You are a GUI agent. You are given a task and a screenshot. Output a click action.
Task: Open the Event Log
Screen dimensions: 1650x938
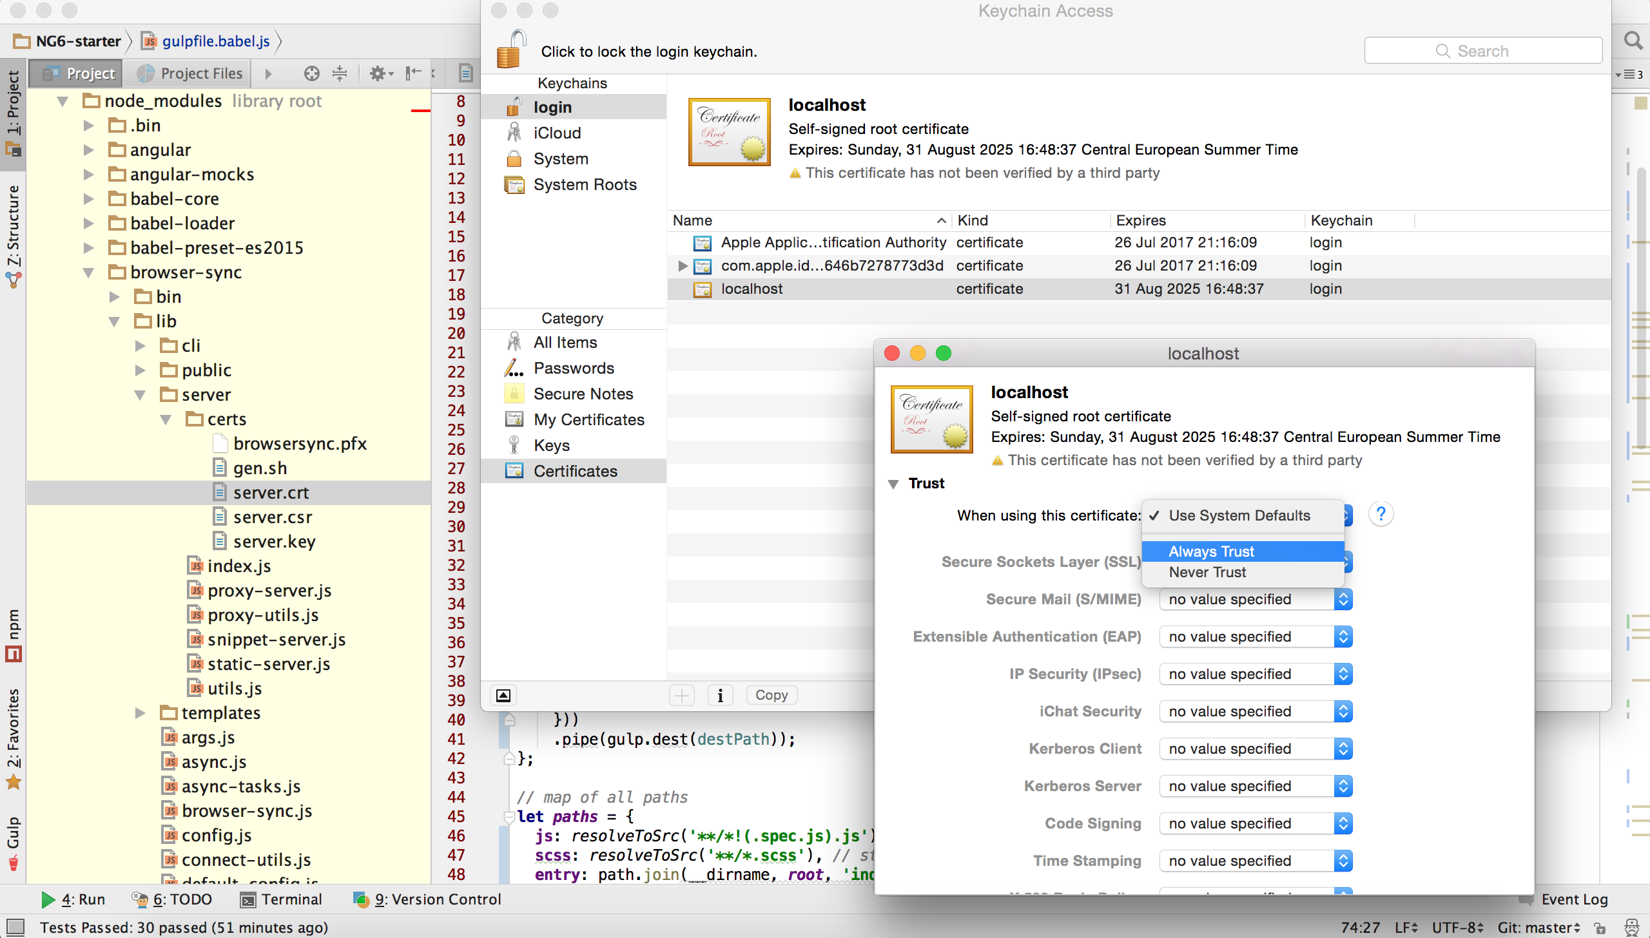(1565, 899)
